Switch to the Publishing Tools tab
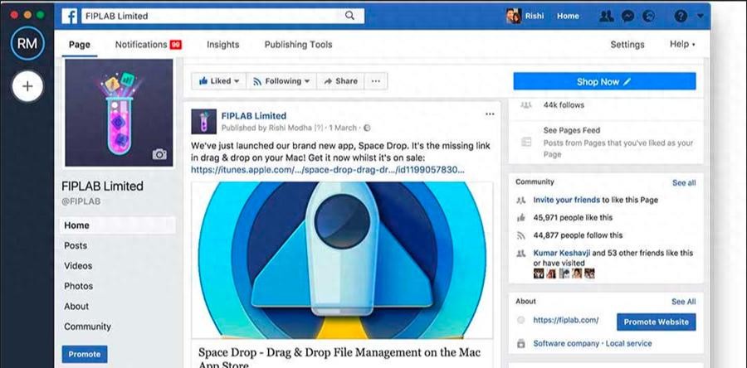 (x=298, y=45)
